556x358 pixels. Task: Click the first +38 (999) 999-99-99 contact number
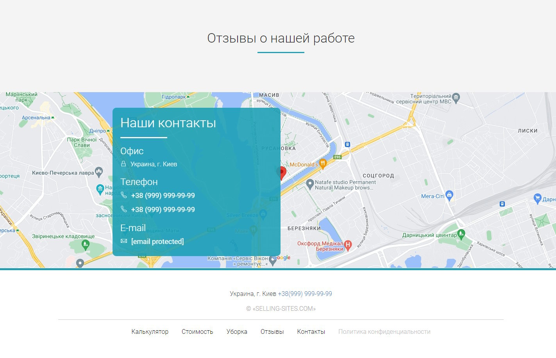(x=163, y=195)
